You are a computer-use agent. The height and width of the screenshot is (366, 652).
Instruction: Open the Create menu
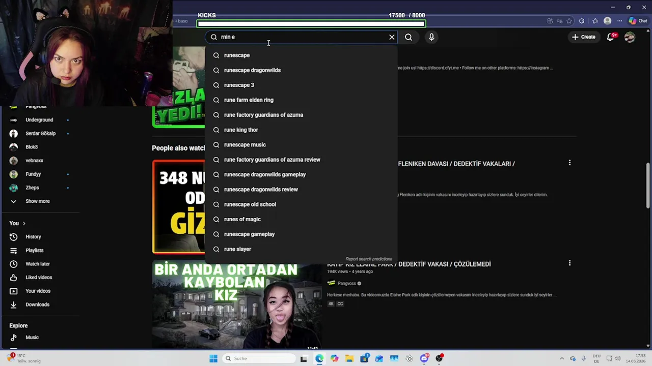point(584,37)
